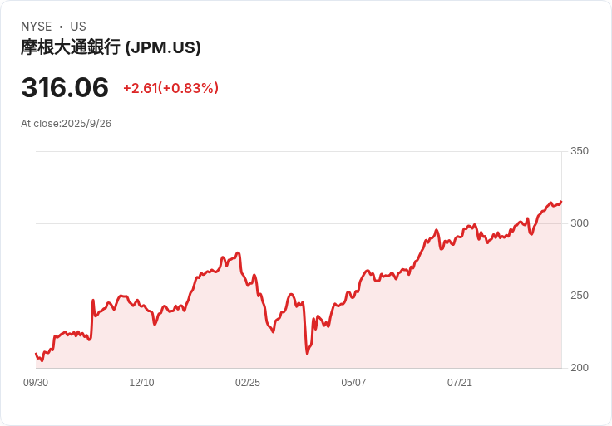612x426 pixels.
Task: Click the +2.61(+0.83%) change value
Action: (170, 88)
